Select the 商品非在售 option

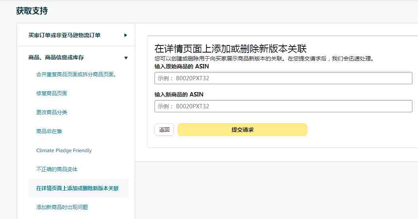[49, 131]
